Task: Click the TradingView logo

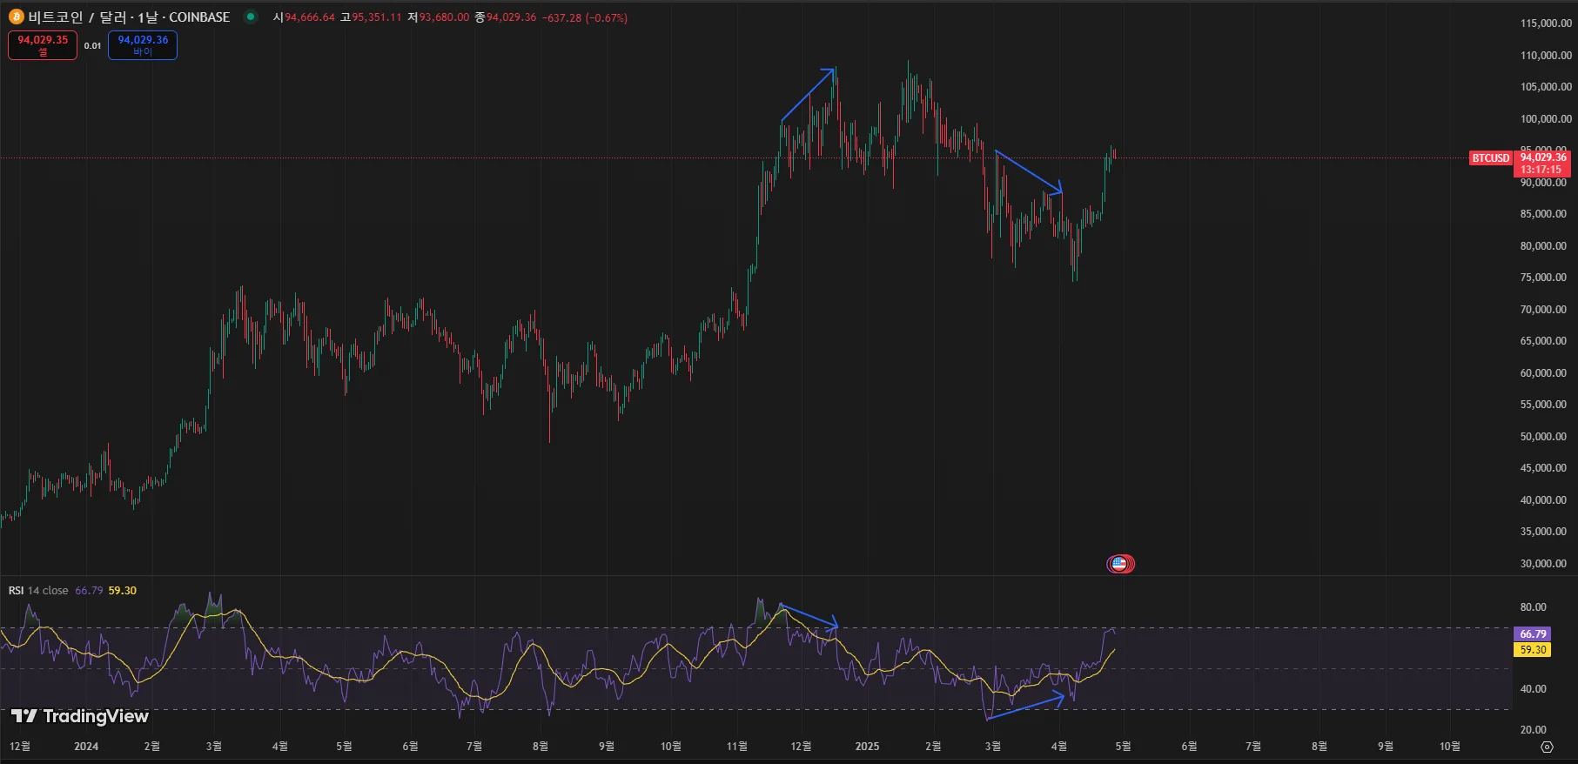Action: [x=80, y=716]
